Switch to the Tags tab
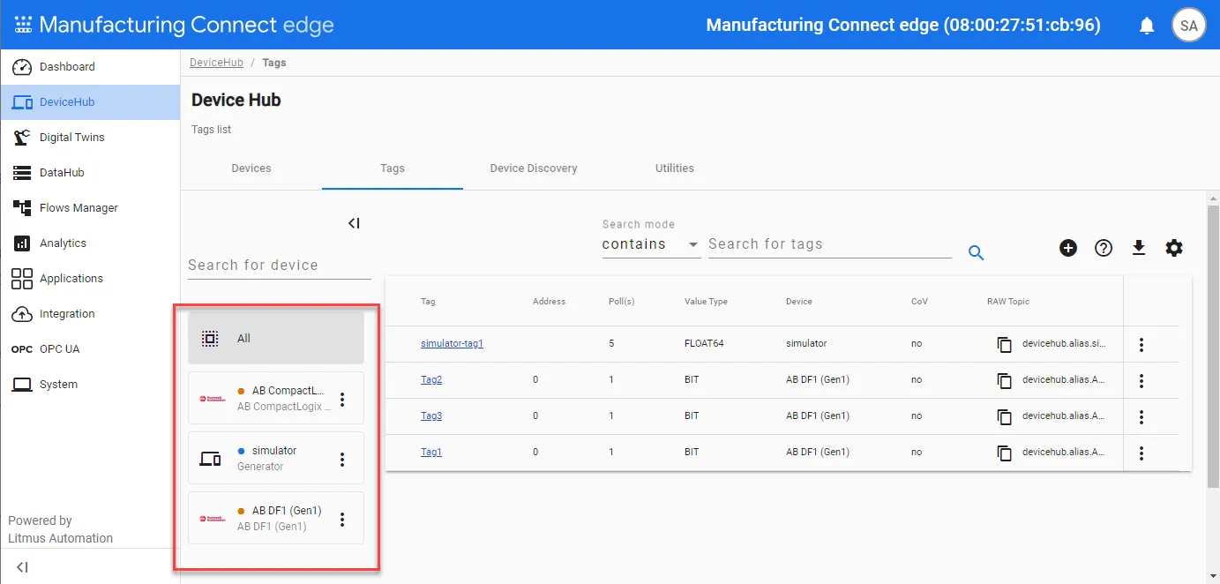Image resolution: width=1220 pixels, height=584 pixels. 393,168
